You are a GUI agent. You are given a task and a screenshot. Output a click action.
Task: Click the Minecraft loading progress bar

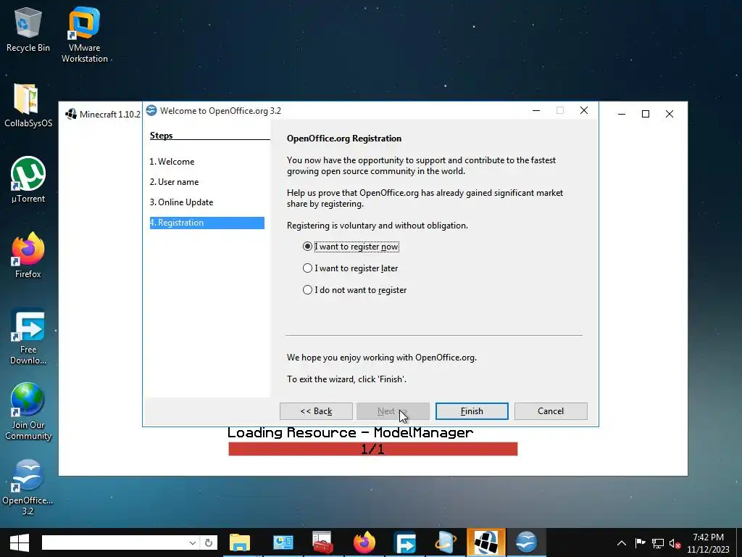click(x=373, y=449)
